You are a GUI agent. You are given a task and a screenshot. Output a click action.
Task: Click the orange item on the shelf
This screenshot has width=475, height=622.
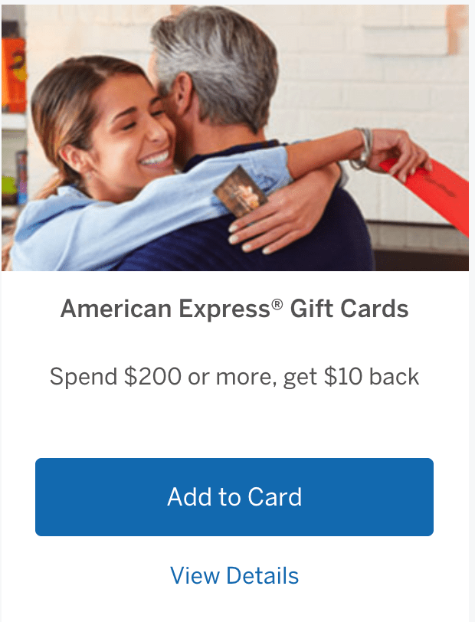(14, 75)
